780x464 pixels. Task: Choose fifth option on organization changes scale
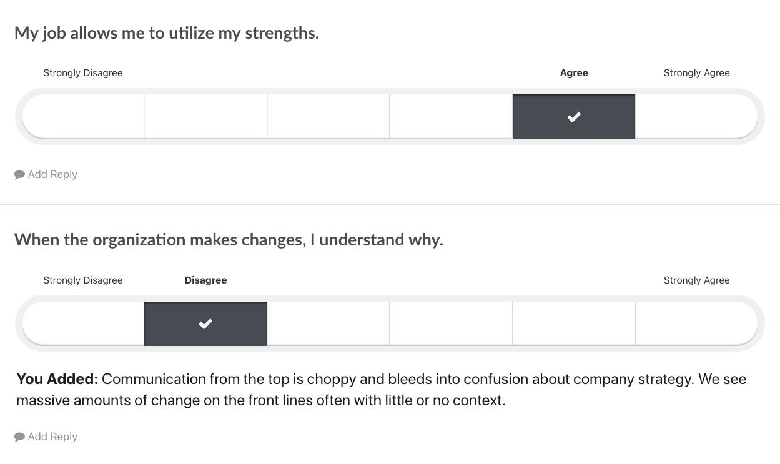574,323
